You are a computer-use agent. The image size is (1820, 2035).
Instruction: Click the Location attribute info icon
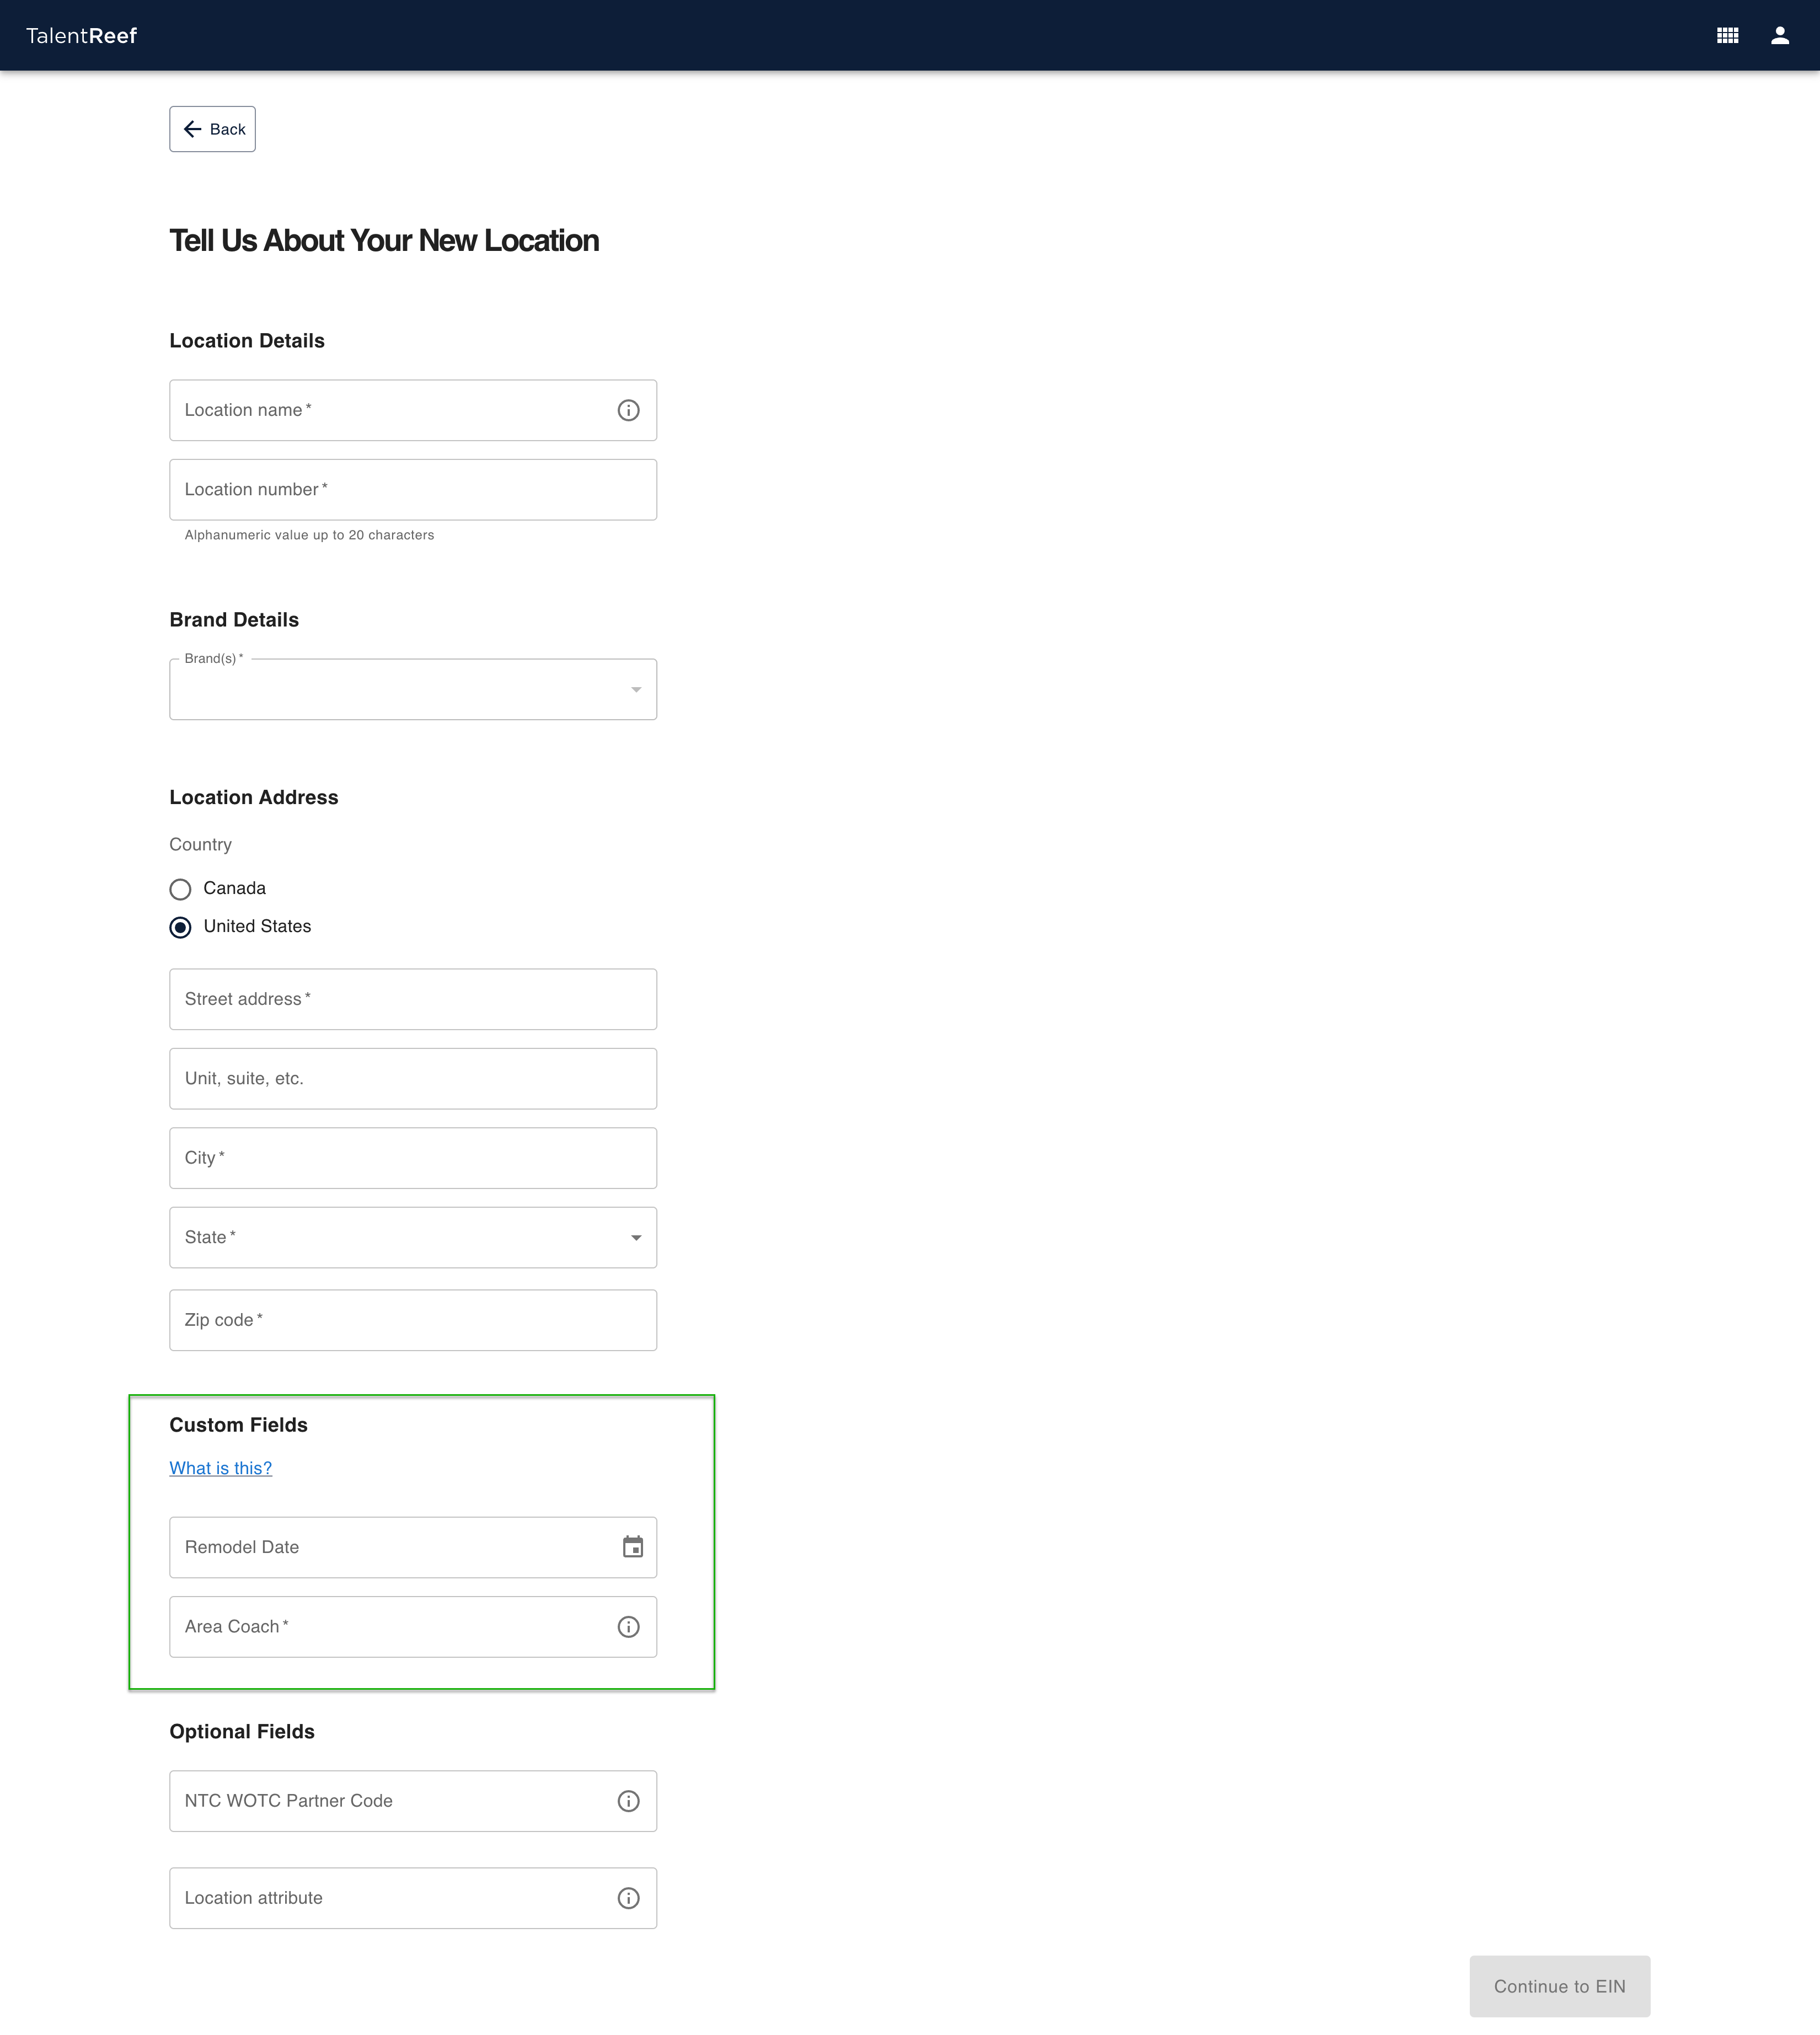click(628, 1898)
